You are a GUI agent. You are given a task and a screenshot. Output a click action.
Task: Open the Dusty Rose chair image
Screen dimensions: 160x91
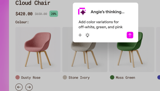click(38, 50)
